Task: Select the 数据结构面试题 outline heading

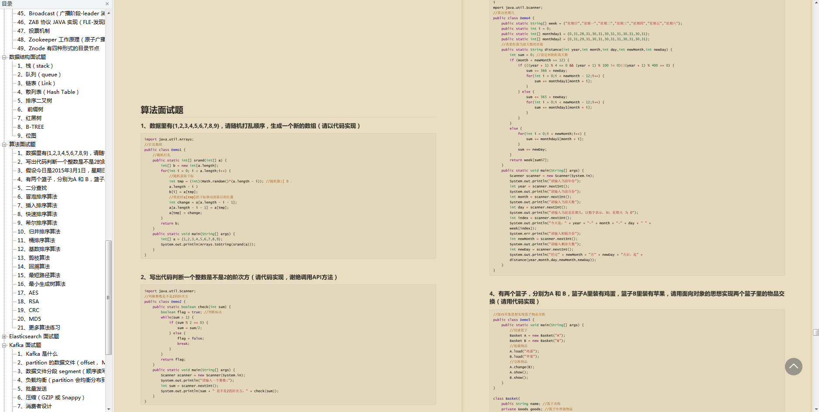Action: pos(28,57)
